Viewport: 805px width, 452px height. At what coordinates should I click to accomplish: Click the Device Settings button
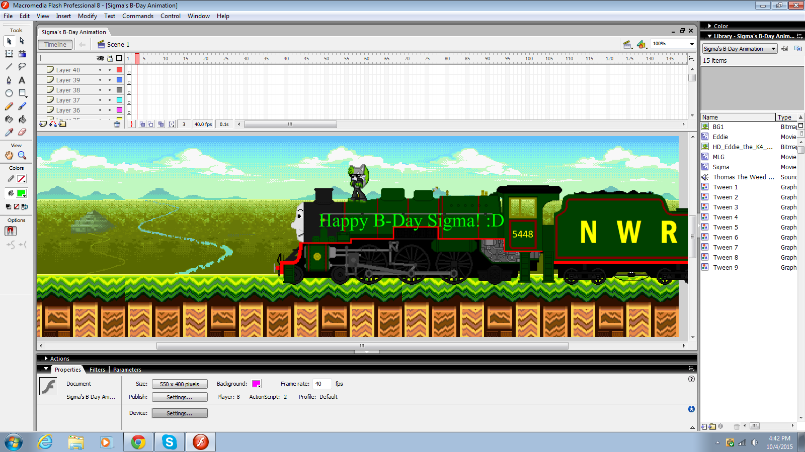pyautogui.click(x=180, y=413)
